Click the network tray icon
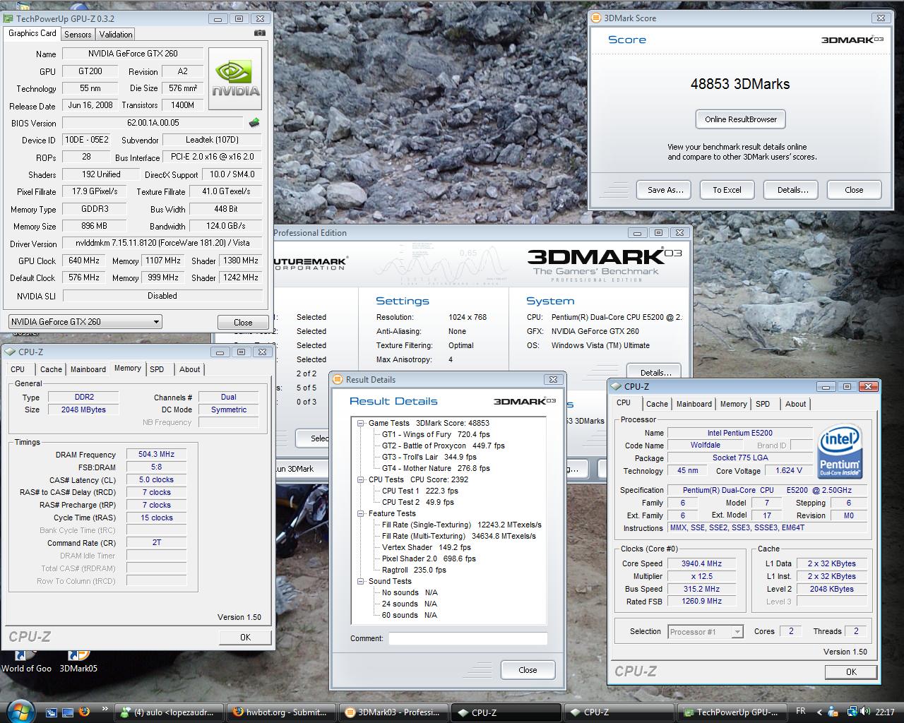Image resolution: width=904 pixels, height=723 pixels. [x=852, y=712]
